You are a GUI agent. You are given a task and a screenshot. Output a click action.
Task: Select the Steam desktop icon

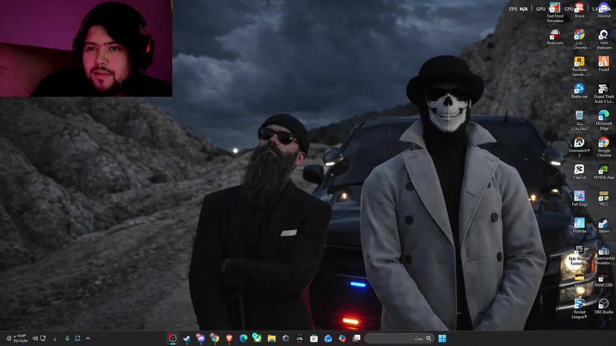click(603, 226)
